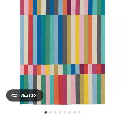Click the bright red stripe in bottom section

pyautogui.click(x=60, y=90)
